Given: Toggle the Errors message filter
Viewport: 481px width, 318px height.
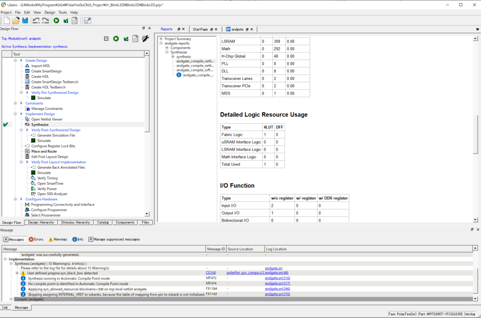Looking at the screenshot, I should tap(36, 239).
